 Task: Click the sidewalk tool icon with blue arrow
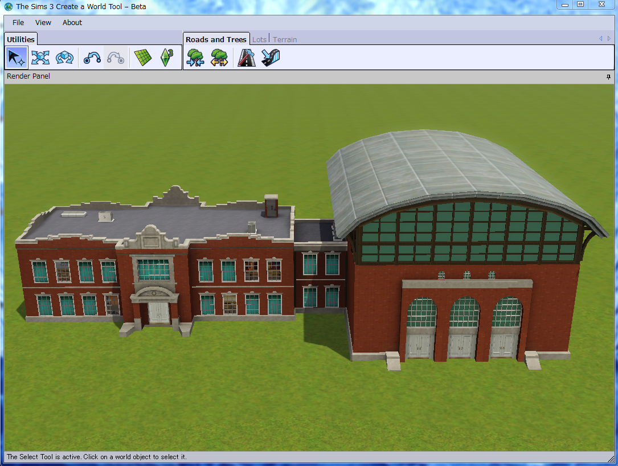click(x=271, y=58)
